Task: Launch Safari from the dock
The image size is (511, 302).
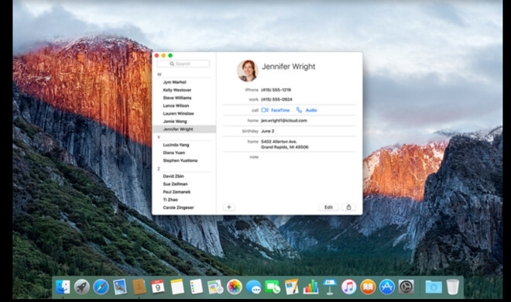Action: click(101, 287)
